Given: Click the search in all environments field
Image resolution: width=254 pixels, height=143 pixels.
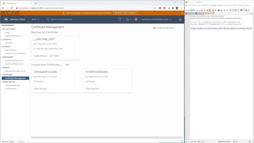Looking at the screenshot, I should pos(61,19).
